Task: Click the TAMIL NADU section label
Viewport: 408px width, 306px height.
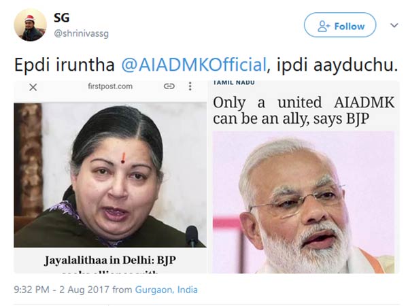Action: coord(234,83)
